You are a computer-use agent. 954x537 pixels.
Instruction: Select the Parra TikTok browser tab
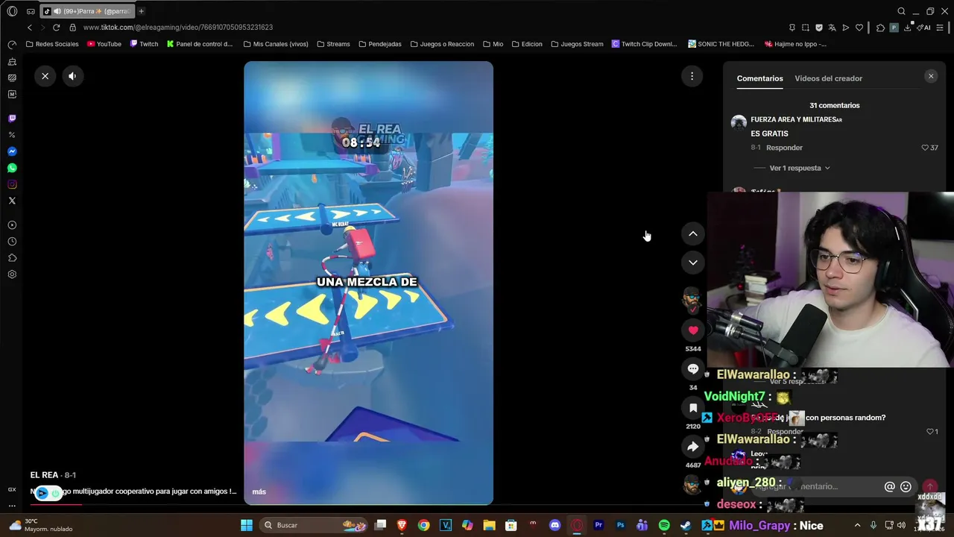click(86, 11)
